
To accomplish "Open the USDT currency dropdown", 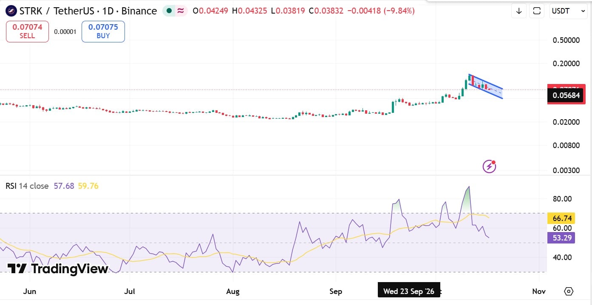I will [x=568, y=11].
